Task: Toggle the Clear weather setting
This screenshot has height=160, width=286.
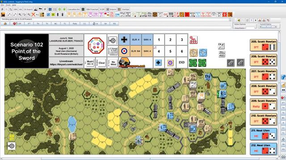Action: click(x=101, y=63)
